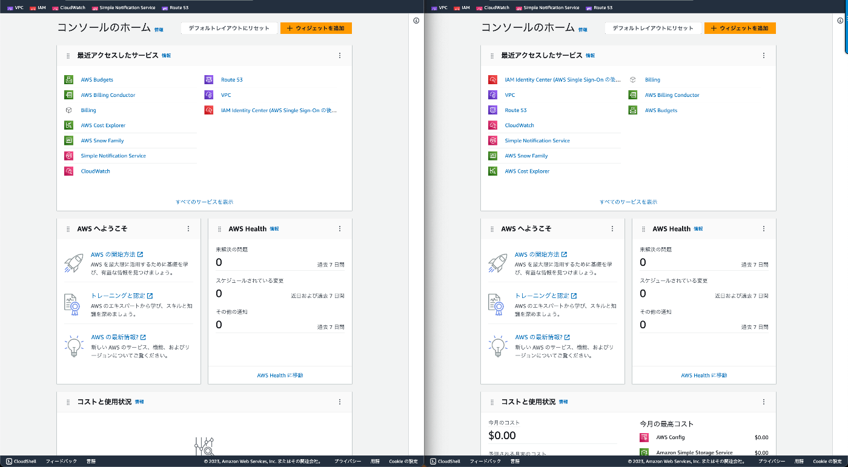Click フィードバック in left window footer
848x467 pixels.
pos(61,462)
